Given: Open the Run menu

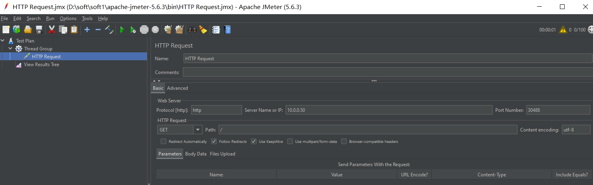Looking at the screenshot, I should point(50,18).
